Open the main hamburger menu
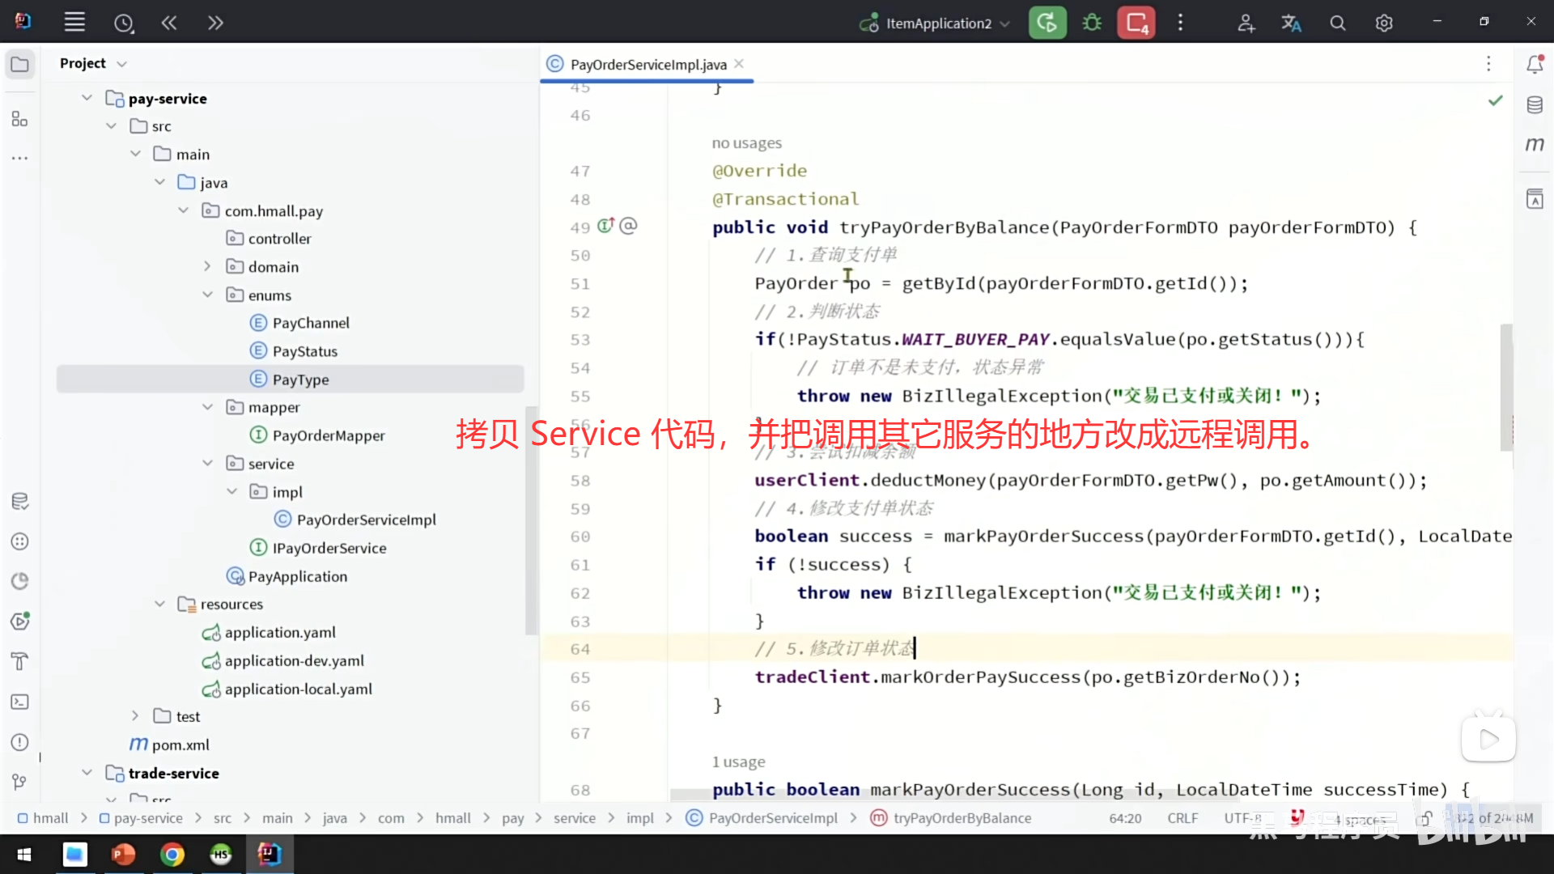Viewport: 1554px width, 874px height. pos(74,23)
